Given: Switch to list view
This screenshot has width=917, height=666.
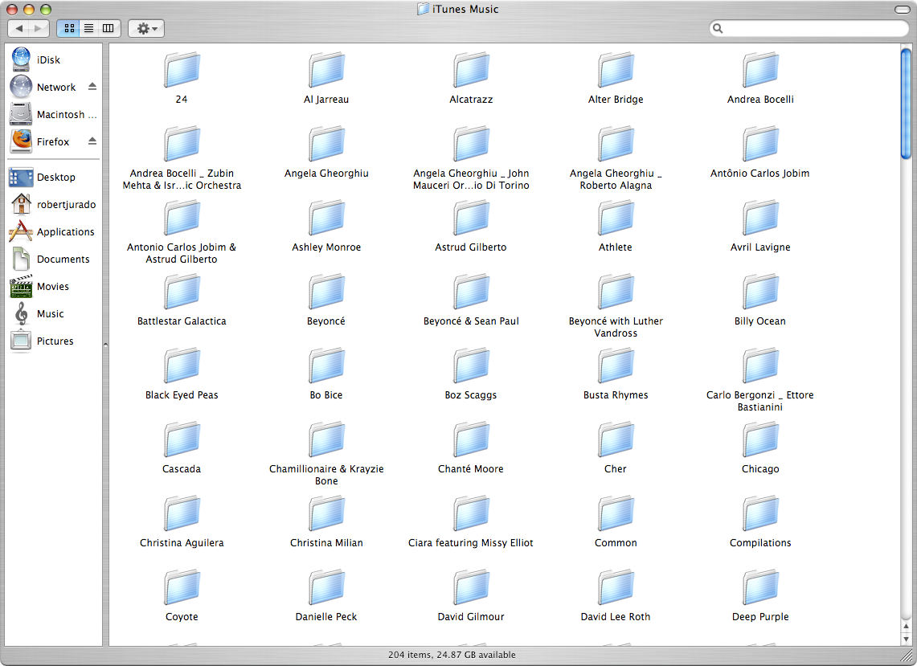Looking at the screenshot, I should 89,28.
